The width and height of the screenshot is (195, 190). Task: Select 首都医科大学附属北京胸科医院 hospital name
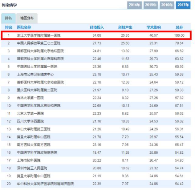pos(40,59)
